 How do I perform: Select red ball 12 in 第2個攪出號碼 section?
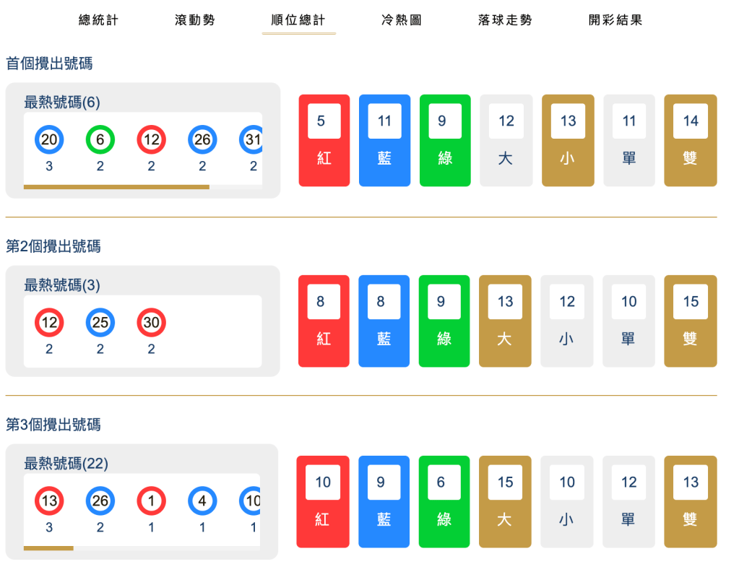tap(48, 323)
